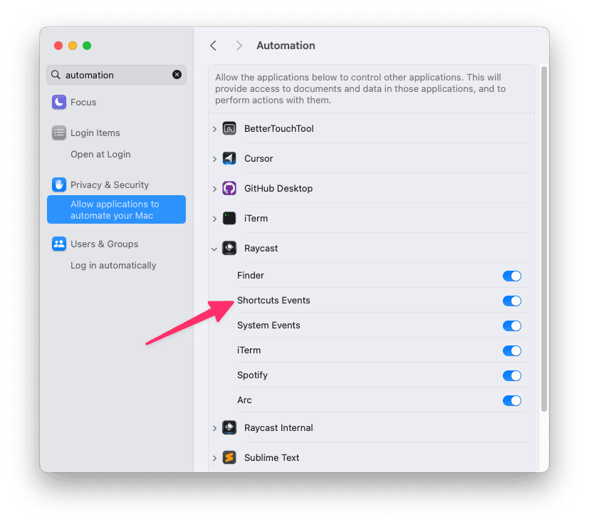This screenshot has width=589, height=525.
Task: Expand the Sublime Text entry
Action: tap(214, 457)
